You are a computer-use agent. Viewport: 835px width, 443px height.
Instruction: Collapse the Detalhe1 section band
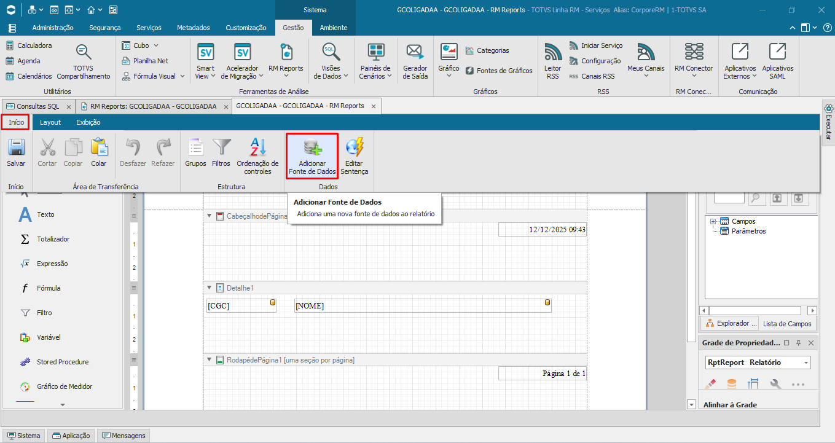210,288
